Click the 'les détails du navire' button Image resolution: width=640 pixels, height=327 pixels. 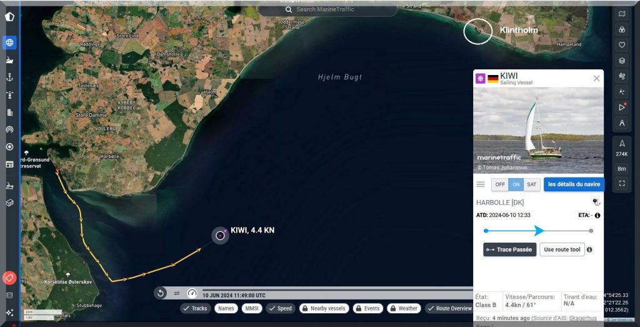pyautogui.click(x=574, y=184)
